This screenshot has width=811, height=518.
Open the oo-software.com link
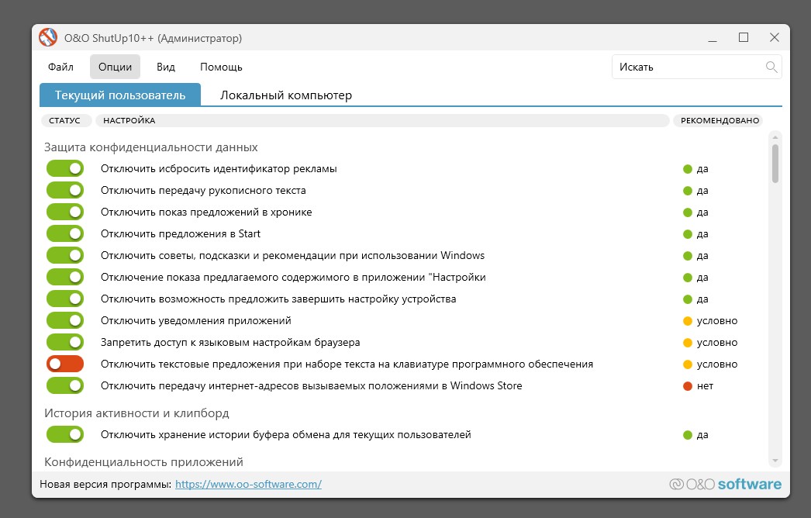pyautogui.click(x=248, y=485)
